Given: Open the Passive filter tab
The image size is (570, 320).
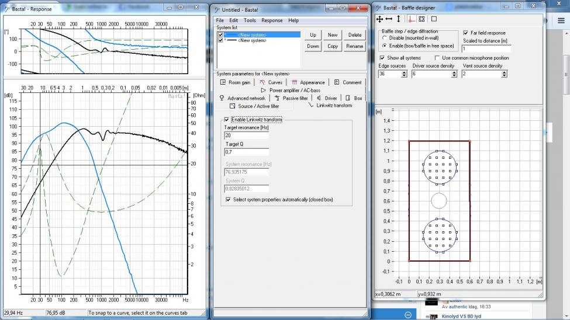Looking at the screenshot, I should coord(291,98).
